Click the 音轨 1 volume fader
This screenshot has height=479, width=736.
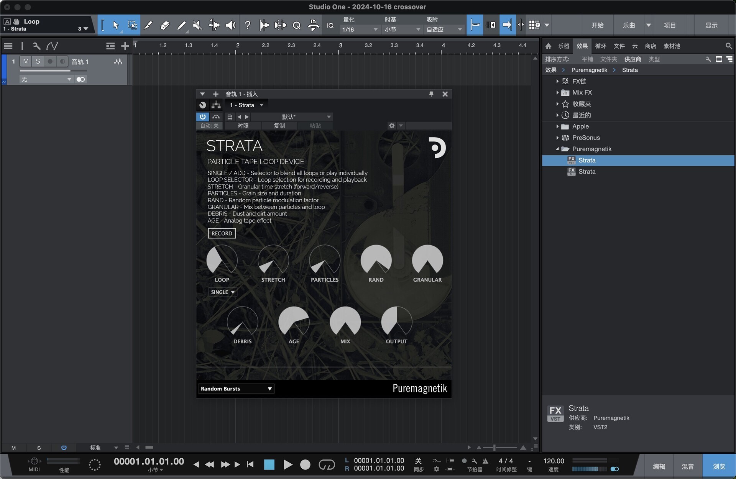click(x=53, y=71)
